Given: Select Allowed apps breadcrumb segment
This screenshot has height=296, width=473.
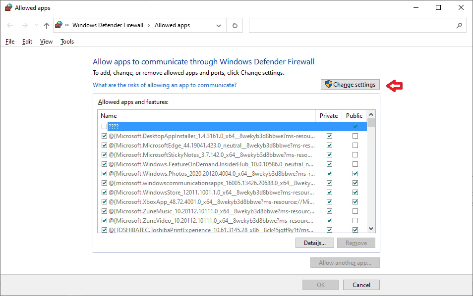Looking at the screenshot, I should [172, 25].
